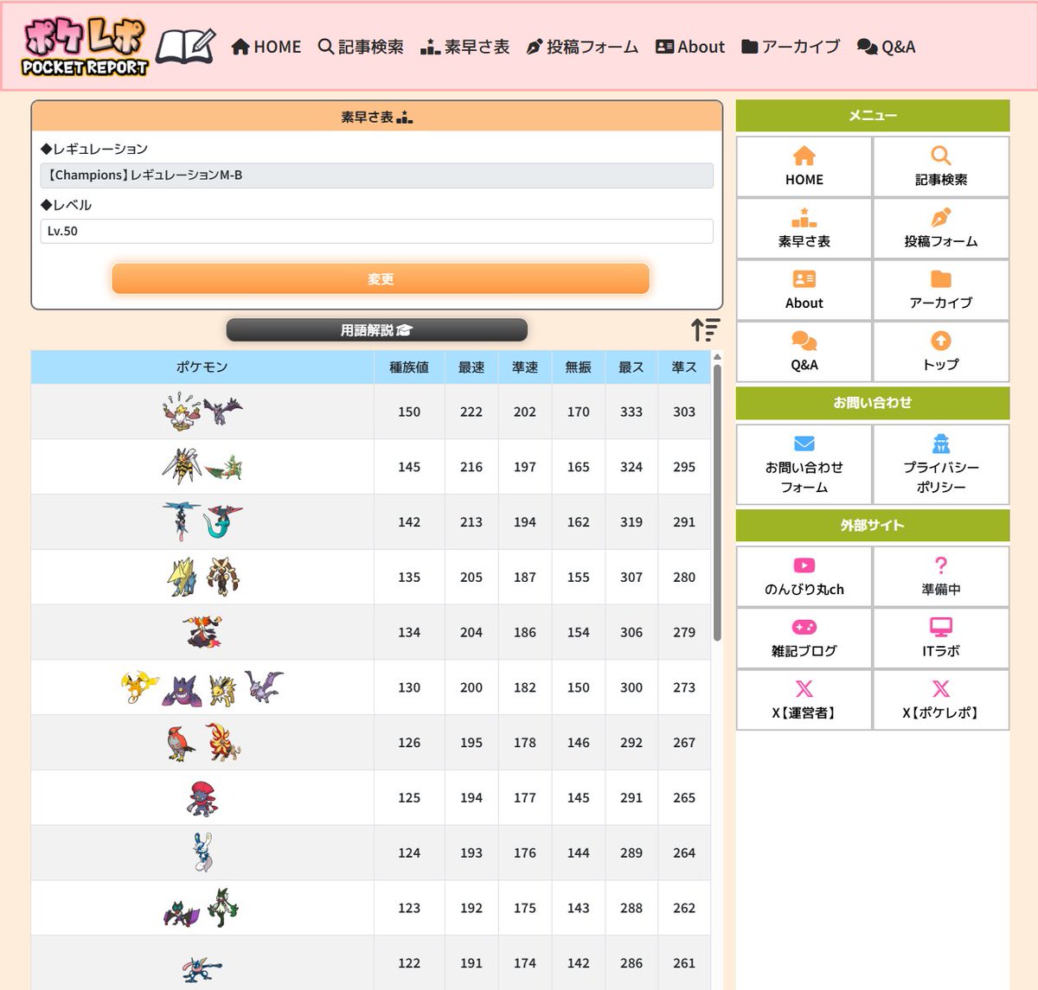
Task: Click the 記事検索 magnifier icon in sidebar
Action: click(x=941, y=156)
